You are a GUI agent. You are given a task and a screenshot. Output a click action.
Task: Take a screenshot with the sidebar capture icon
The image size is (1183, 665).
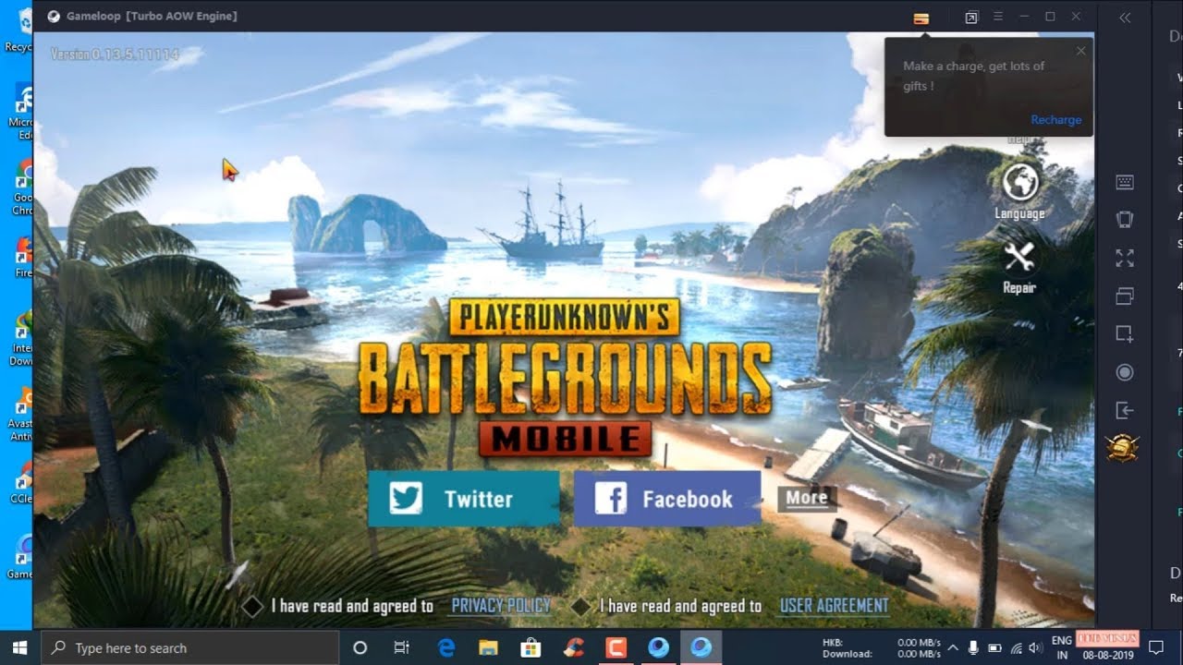(1125, 334)
